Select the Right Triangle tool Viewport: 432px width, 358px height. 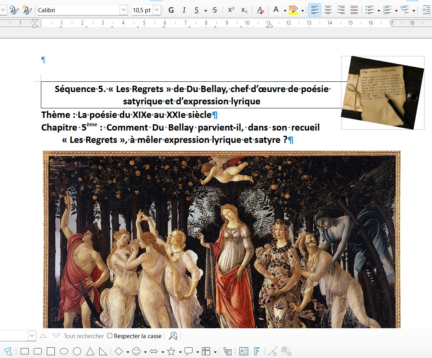point(103,351)
